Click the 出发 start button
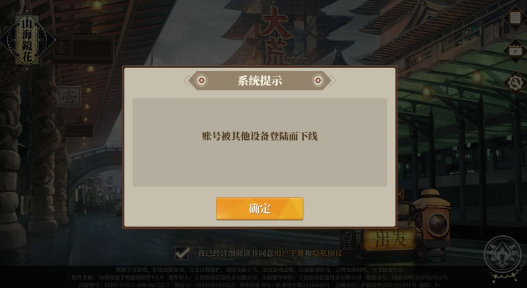This screenshot has height=288, width=527. tap(390, 239)
